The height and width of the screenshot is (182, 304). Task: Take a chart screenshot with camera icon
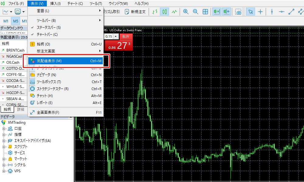coord(239,12)
